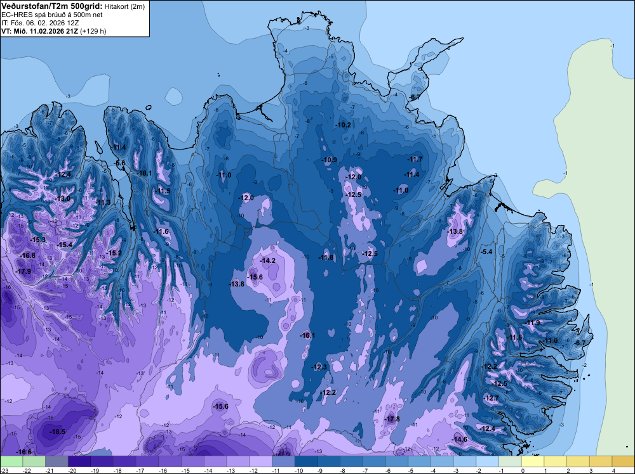Viewport: 635px width, 474px height.
Task: Click the -10.2 temperature value
Action: click(x=344, y=125)
